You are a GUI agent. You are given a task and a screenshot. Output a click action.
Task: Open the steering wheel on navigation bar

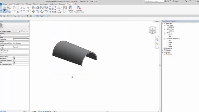[x=157, y=40]
